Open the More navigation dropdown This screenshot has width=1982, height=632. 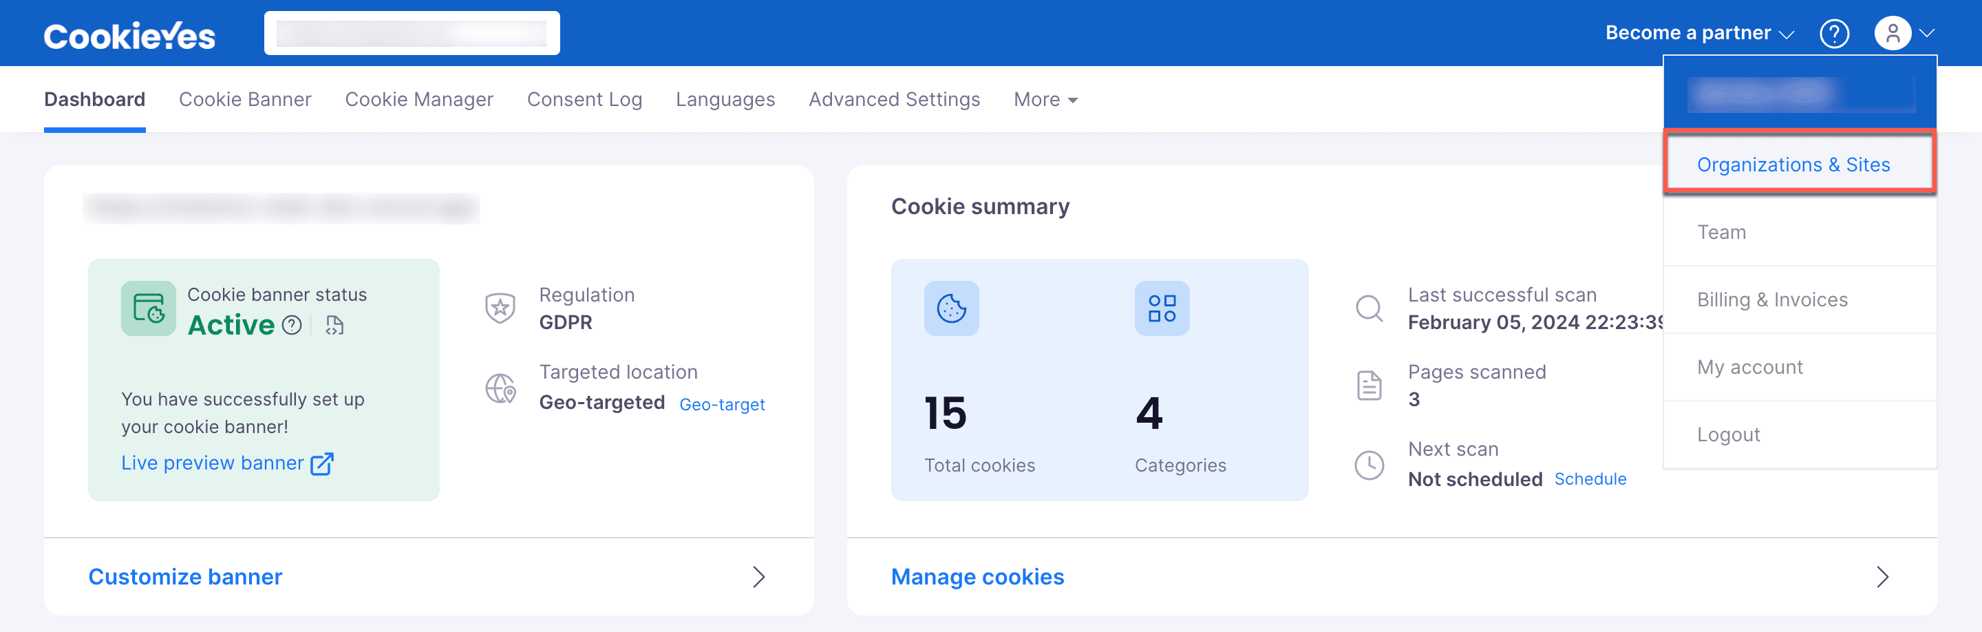(1045, 99)
